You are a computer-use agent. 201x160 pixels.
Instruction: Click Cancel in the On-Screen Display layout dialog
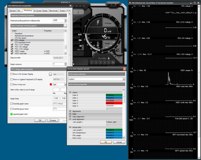[119, 142]
